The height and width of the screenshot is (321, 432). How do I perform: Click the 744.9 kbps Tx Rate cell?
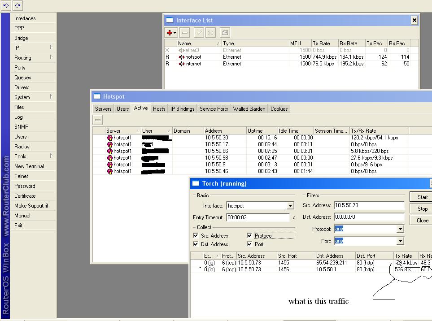(324, 57)
